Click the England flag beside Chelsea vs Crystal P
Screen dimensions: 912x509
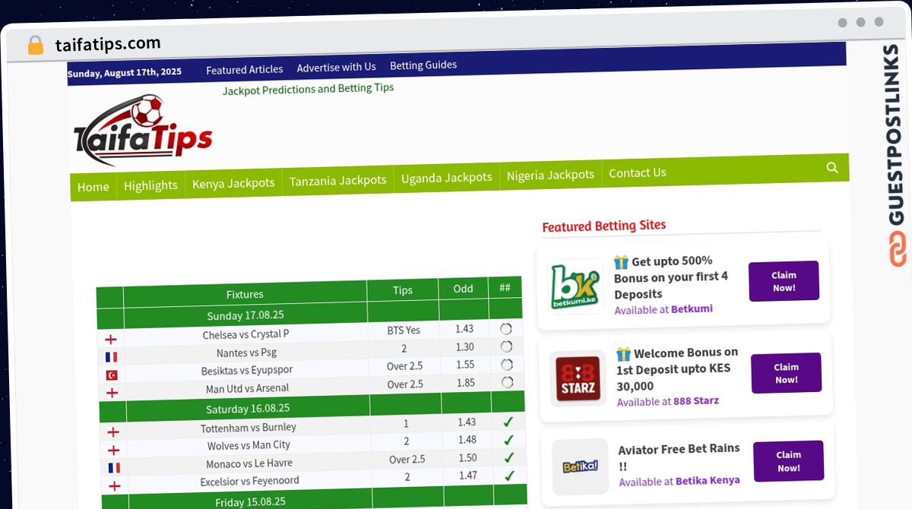(x=110, y=340)
